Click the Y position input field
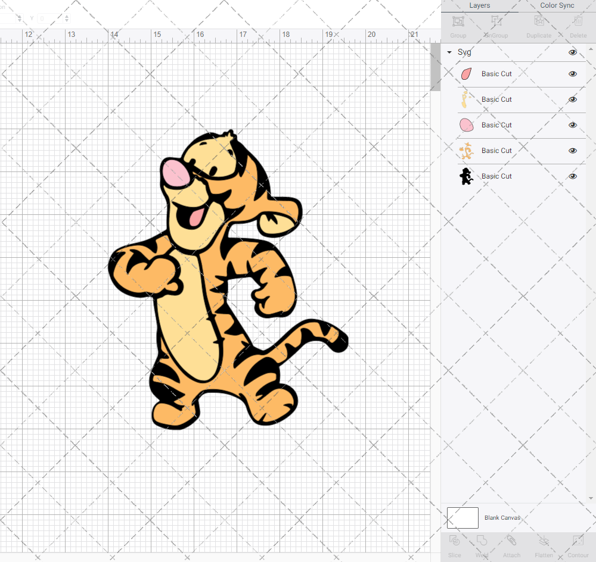This screenshot has width=596, height=562. [x=50, y=18]
